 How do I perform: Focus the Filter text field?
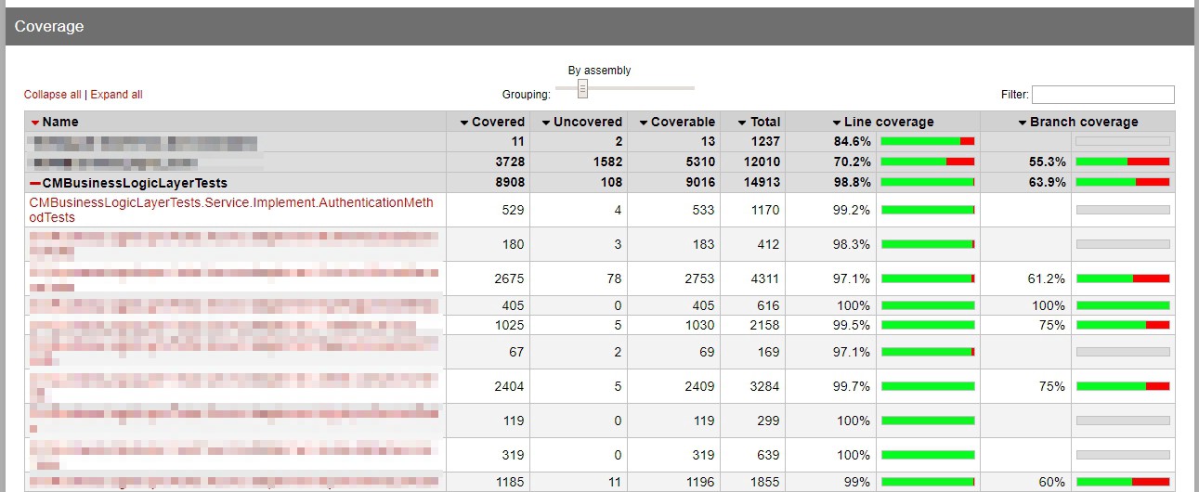(1102, 95)
